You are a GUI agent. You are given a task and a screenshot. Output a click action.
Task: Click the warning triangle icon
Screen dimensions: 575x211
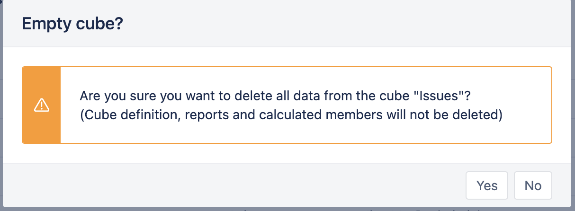(42, 105)
